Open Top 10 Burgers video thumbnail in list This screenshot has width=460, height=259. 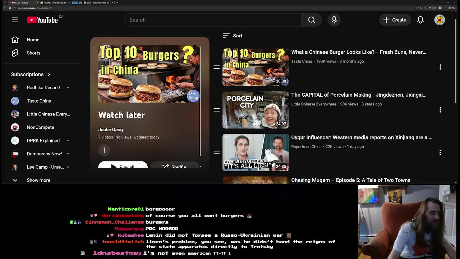[x=256, y=67]
